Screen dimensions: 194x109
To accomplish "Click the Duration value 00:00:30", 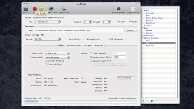I will [x=133, y=22].
